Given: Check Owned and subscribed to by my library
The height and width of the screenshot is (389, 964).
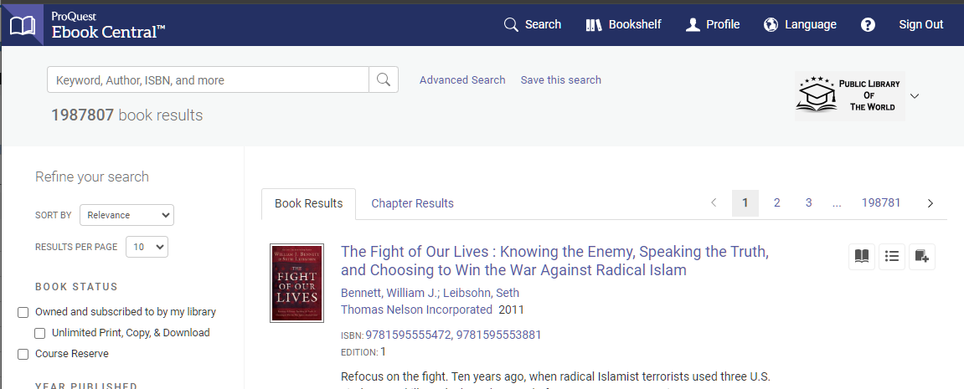Looking at the screenshot, I should tap(23, 312).
